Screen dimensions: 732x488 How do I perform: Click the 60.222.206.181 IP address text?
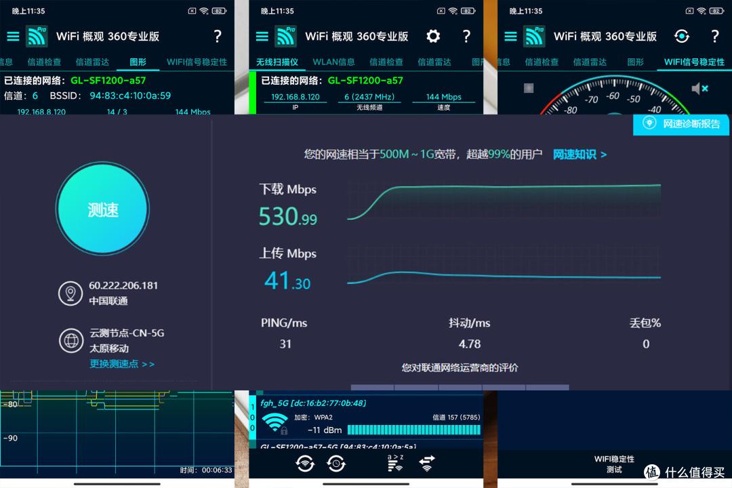click(x=123, y=285)
